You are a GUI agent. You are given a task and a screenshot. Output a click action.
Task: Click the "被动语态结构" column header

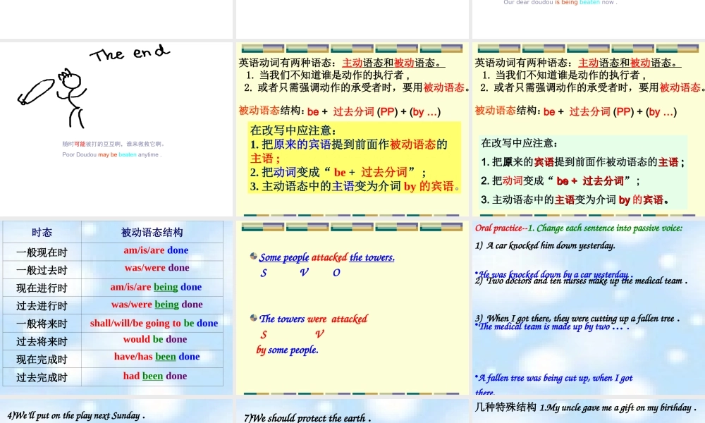[x=152, y=232]
